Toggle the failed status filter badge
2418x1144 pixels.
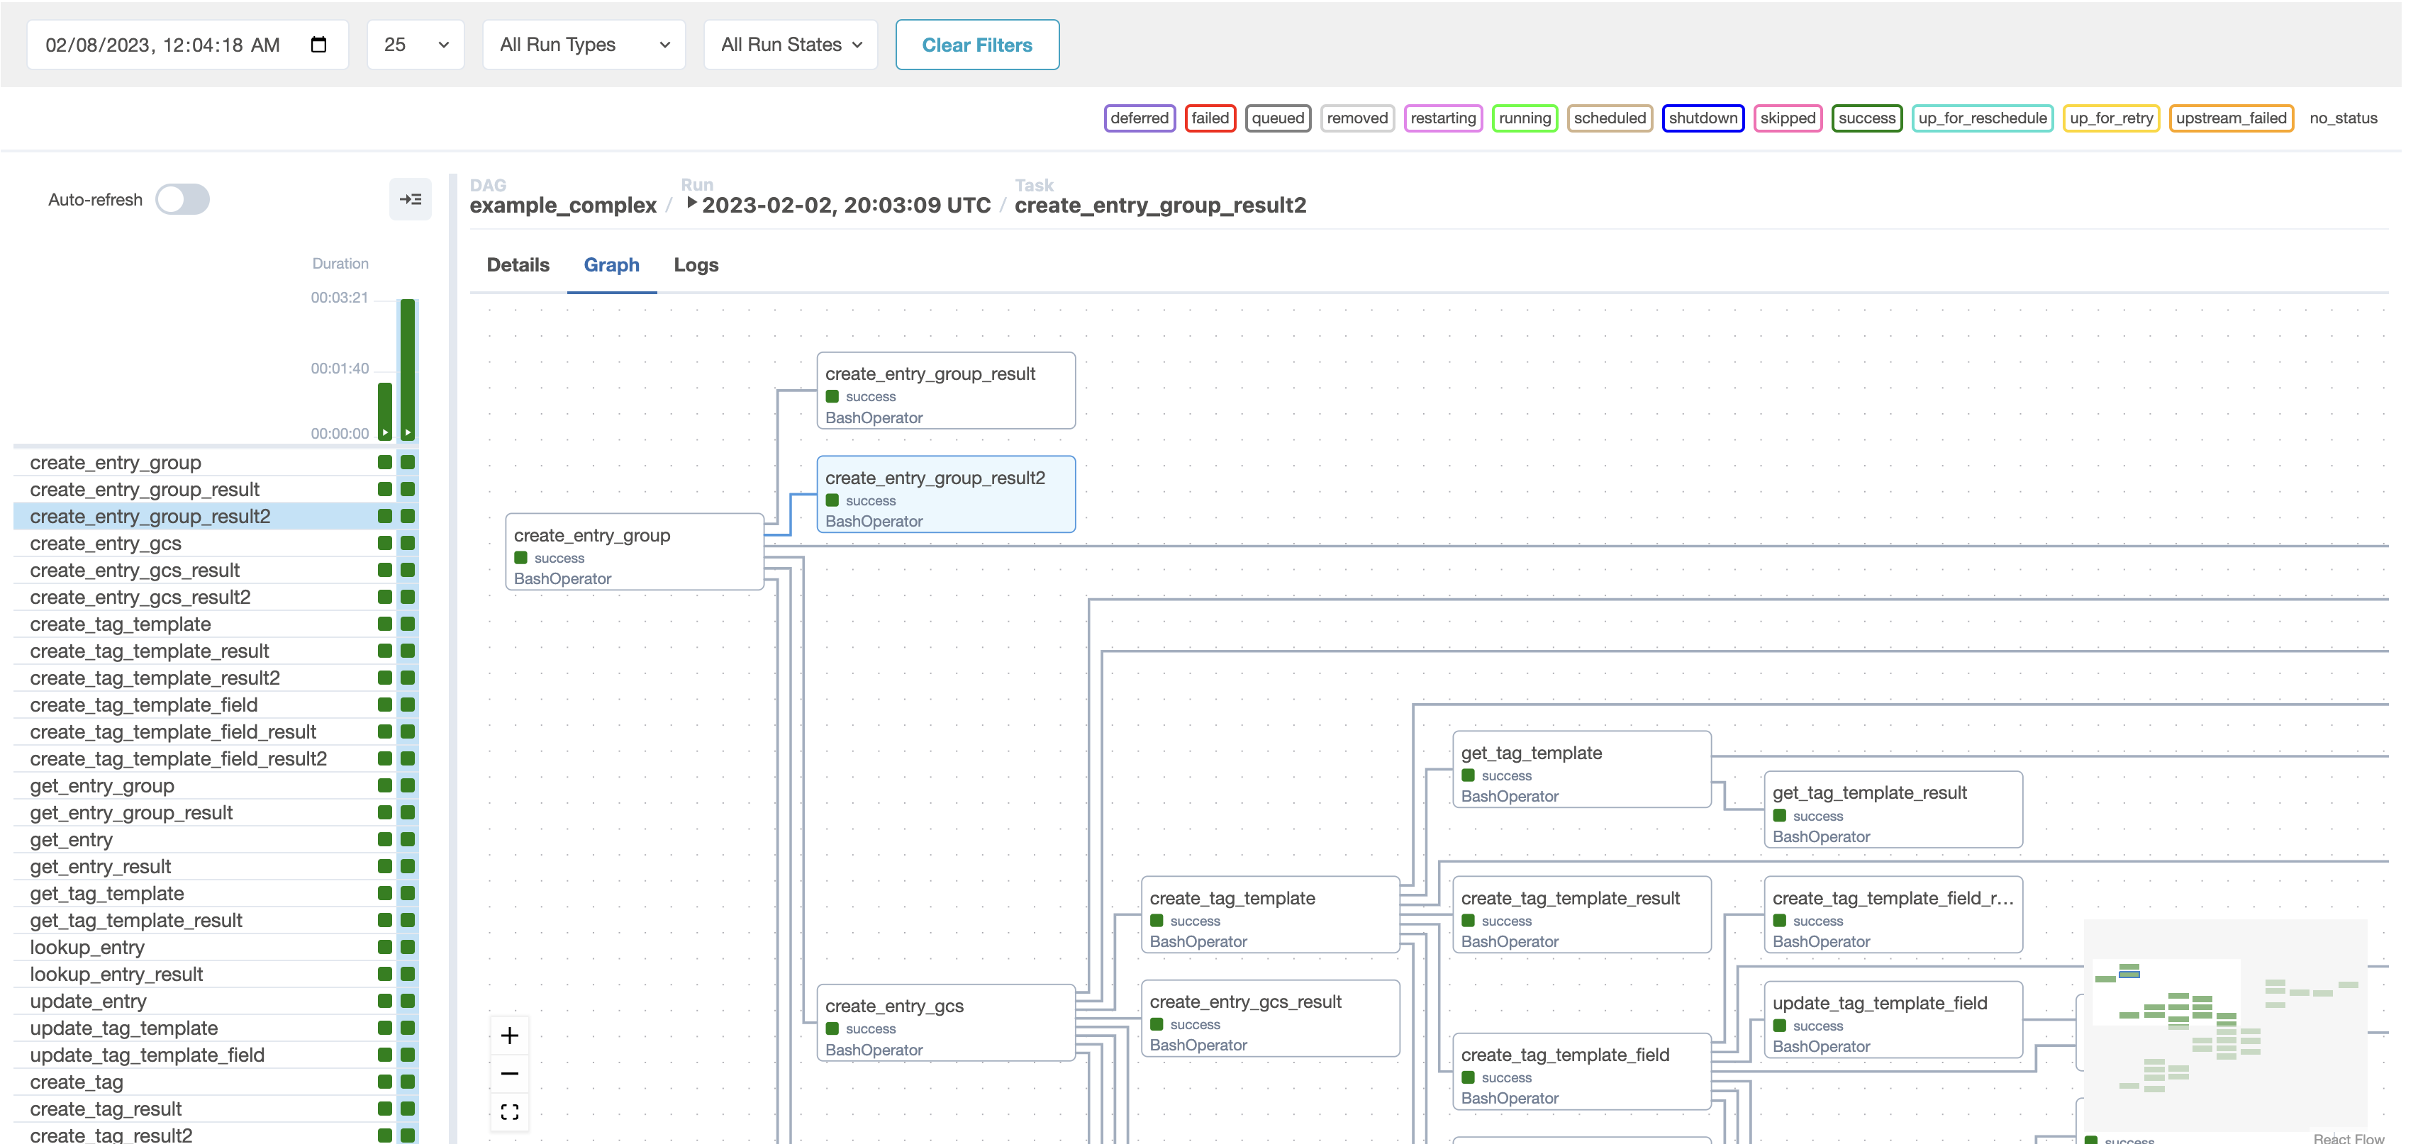tap(1209, 118)
